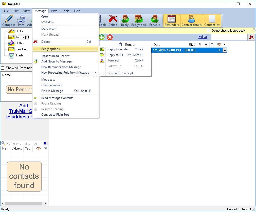Click the Compose pencil icon
Image resolution: width=256 pixels, height=212 pixels.
(x=9, y=19)
